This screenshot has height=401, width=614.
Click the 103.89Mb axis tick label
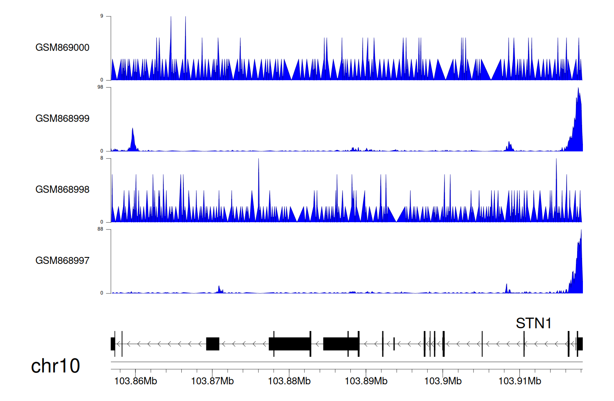366,381
